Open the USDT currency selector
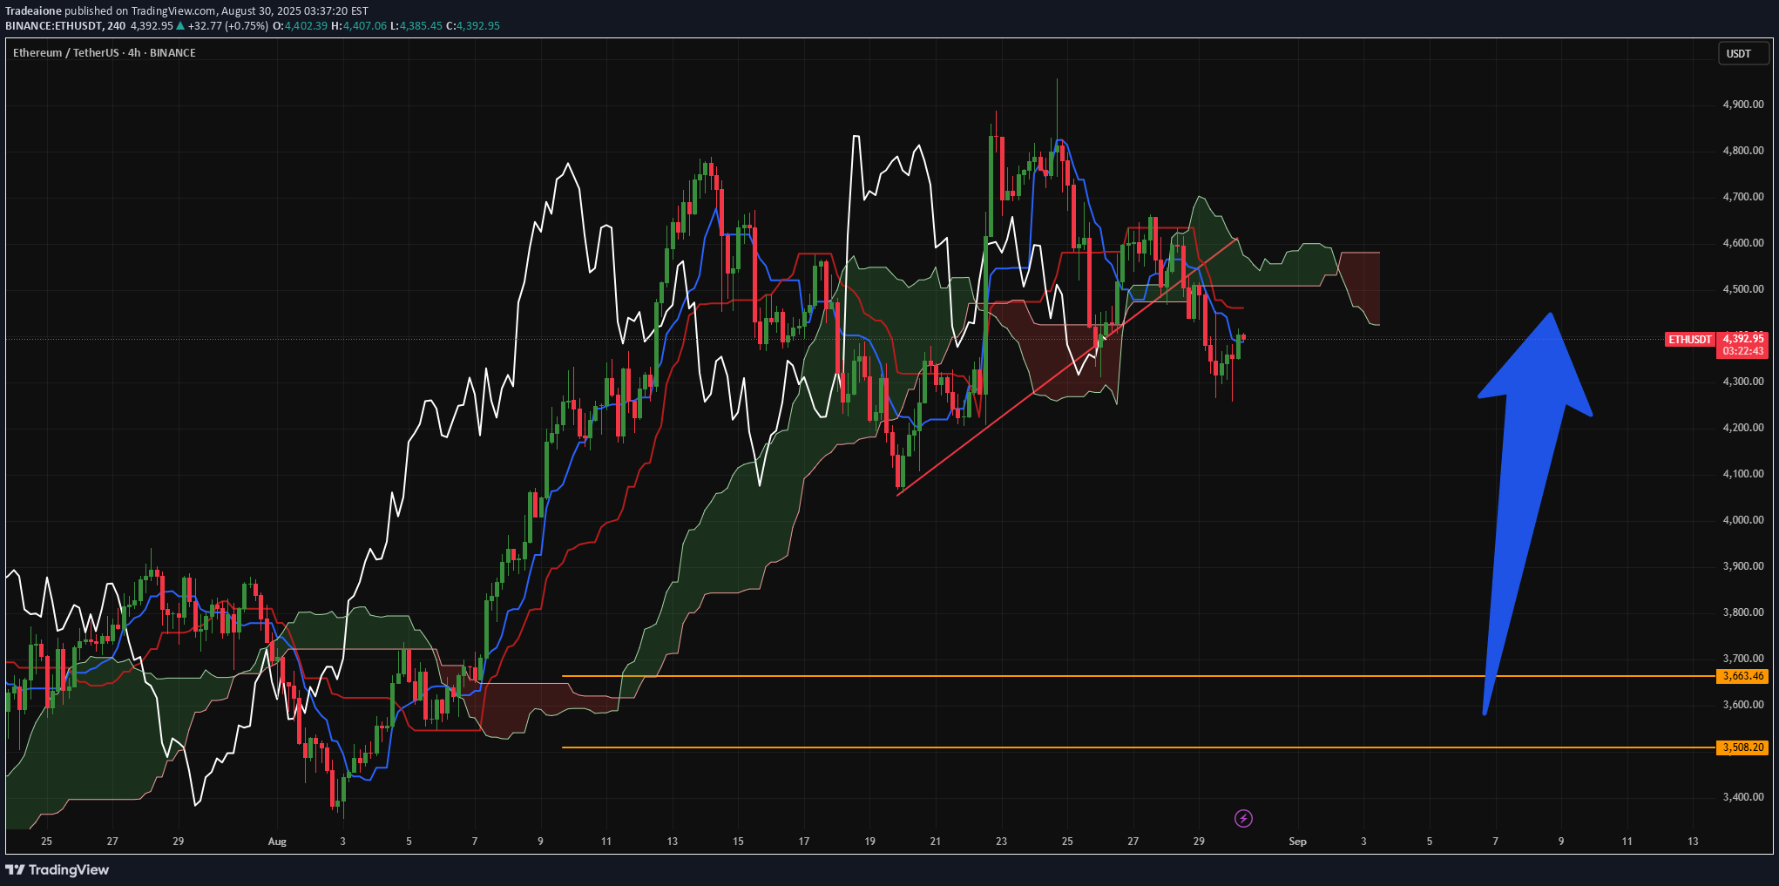Image resolution: width=1779 pixels, height=886 pixels. tap(1738, 53)
